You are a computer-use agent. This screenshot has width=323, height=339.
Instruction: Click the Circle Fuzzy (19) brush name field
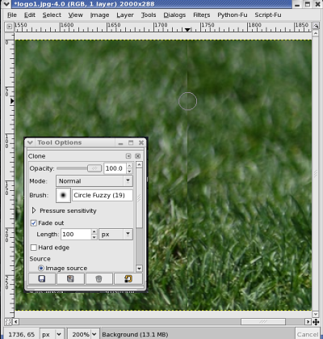pos(103,195)
